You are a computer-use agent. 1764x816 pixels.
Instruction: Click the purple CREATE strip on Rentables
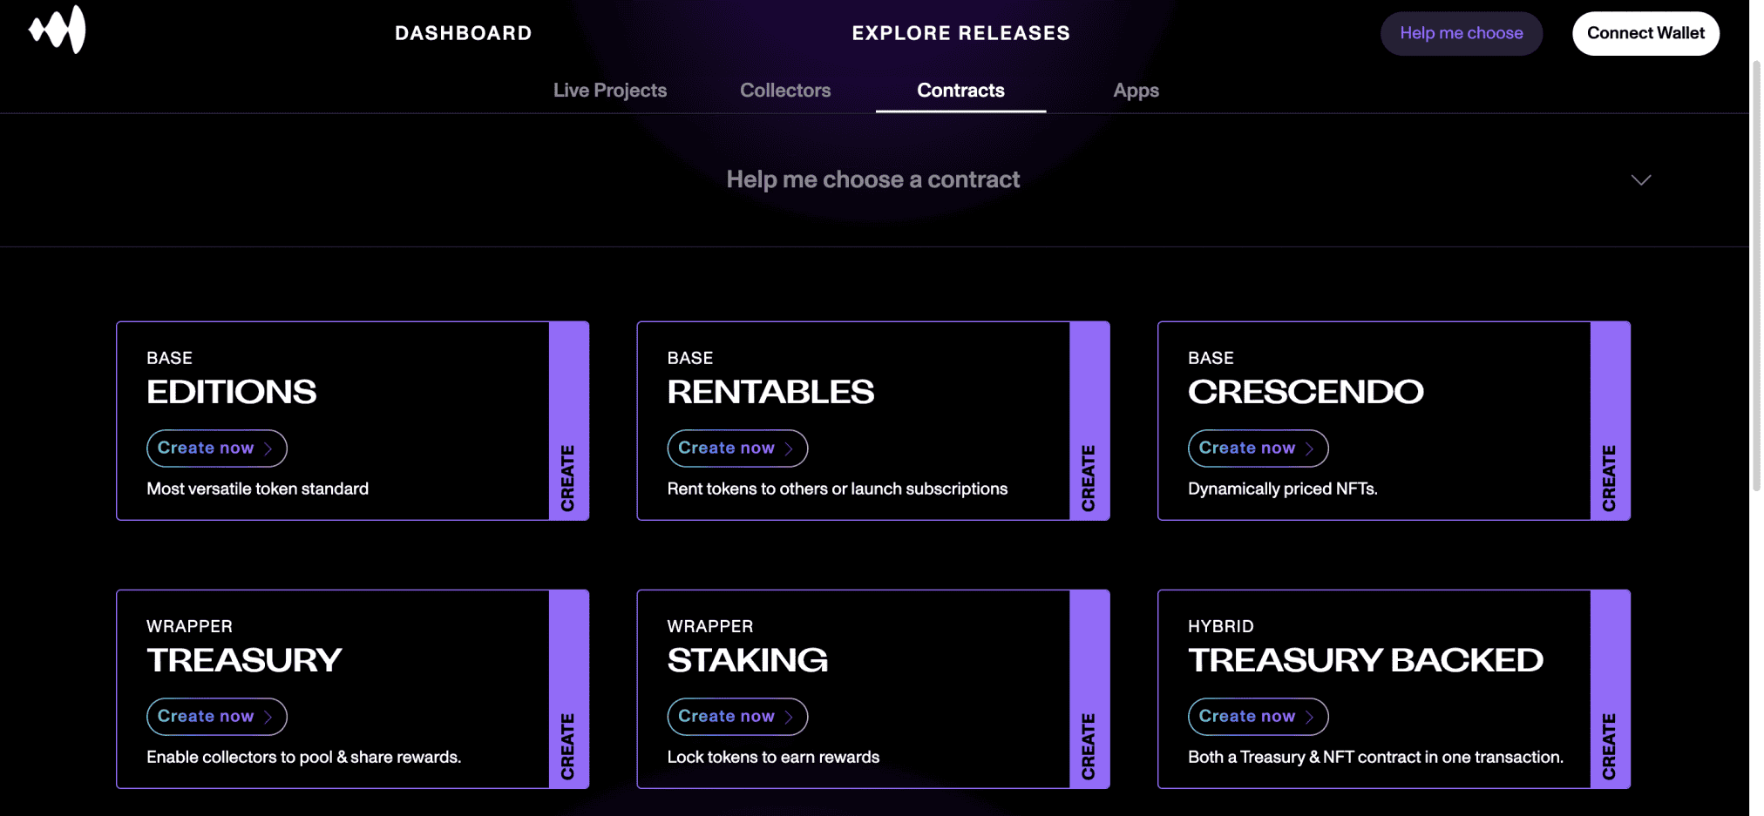pyautogui.click(x=1089, y=421)
